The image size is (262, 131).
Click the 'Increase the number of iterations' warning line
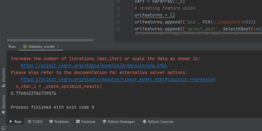[x=105, y=59]
